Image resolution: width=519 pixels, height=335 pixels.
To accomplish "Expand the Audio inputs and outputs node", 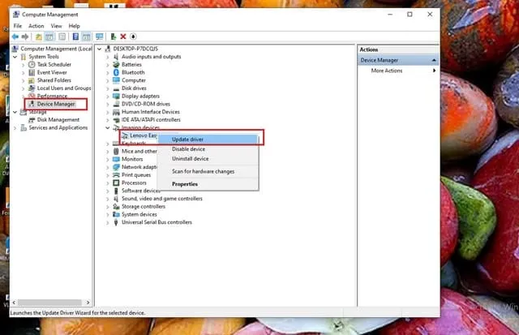I will 108,57.
